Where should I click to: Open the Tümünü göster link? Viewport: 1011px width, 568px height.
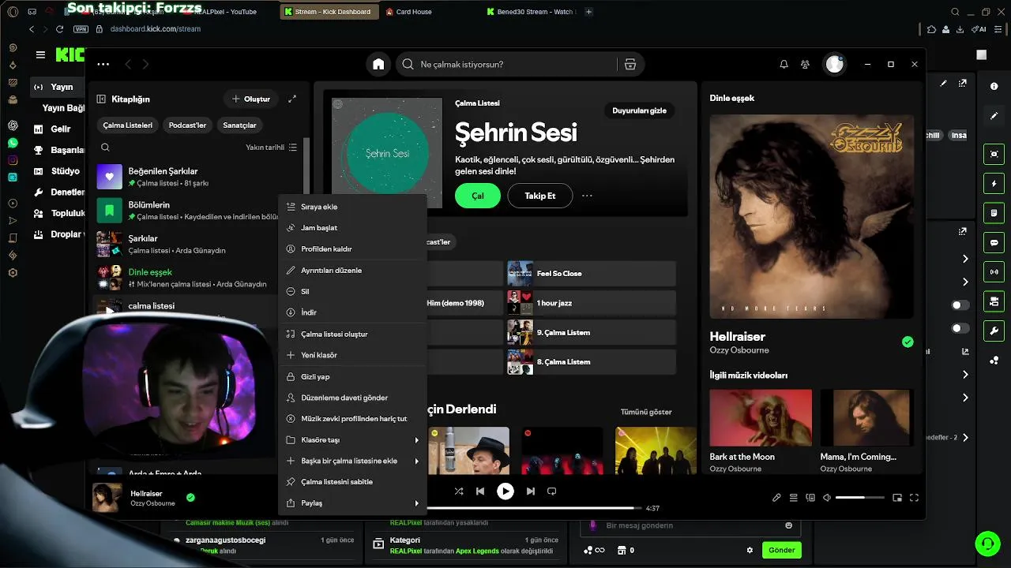tap(646, 412)
